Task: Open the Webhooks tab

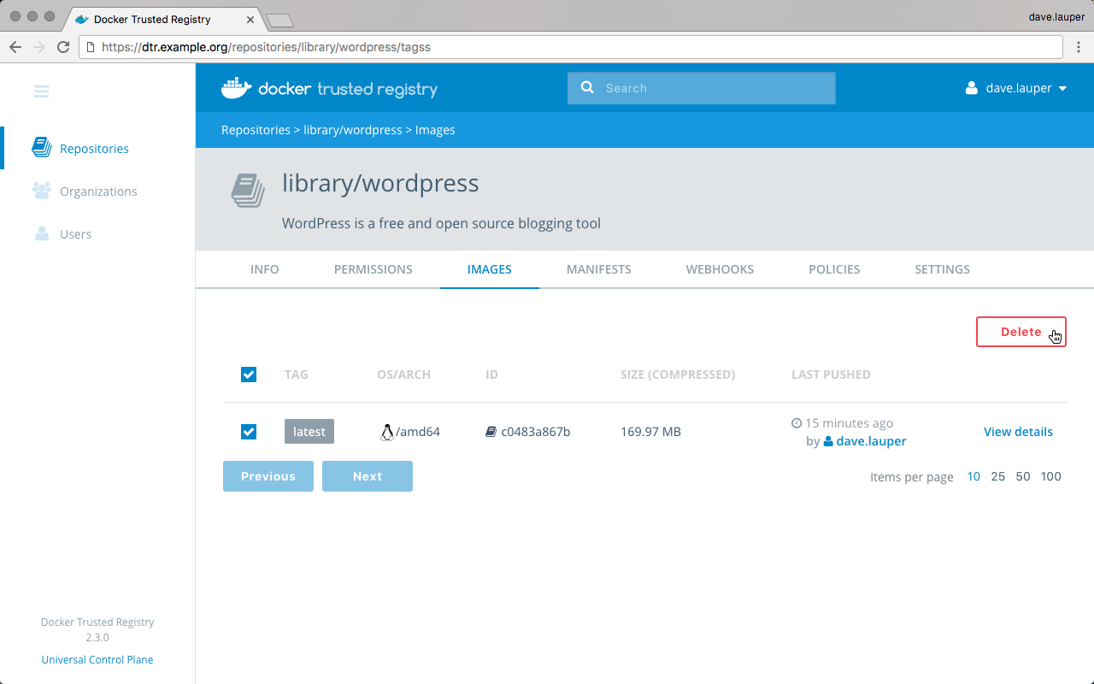Action: point(720,269)
